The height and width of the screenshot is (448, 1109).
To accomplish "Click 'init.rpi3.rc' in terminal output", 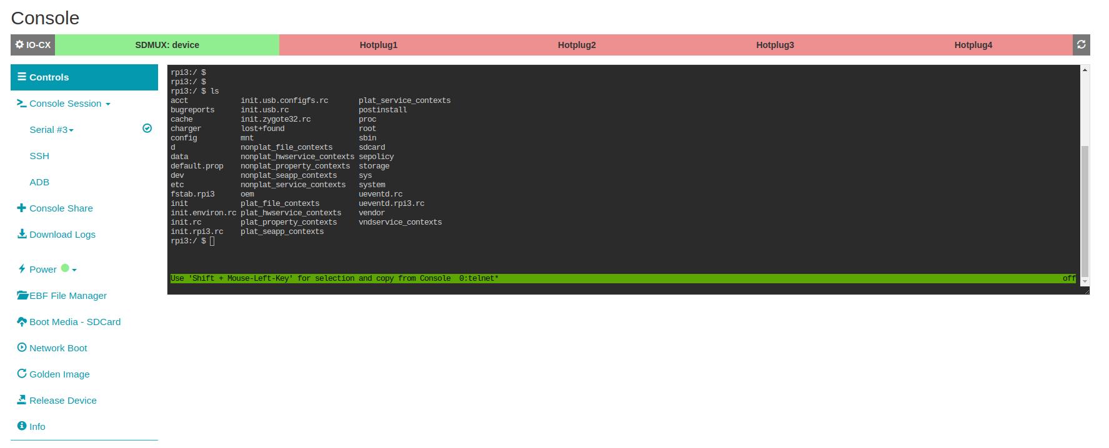I will click(197, 231).
